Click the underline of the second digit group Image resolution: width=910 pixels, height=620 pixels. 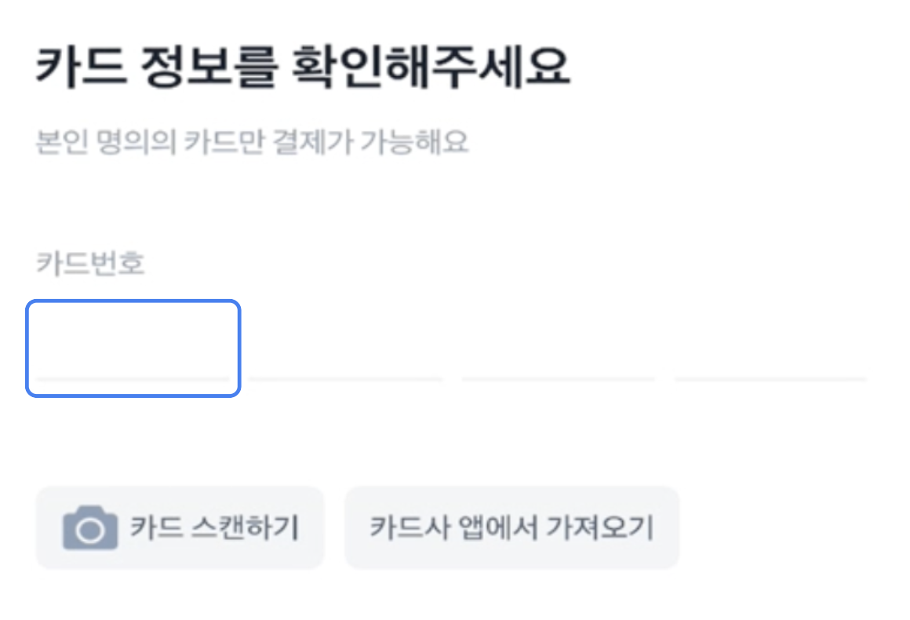pos(345,379)
